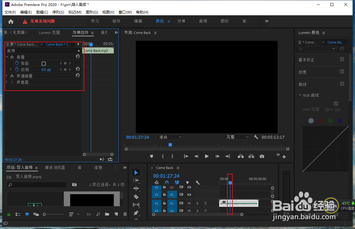Go to the Home screen icon

pyautogui.click(x=11, y=21)
